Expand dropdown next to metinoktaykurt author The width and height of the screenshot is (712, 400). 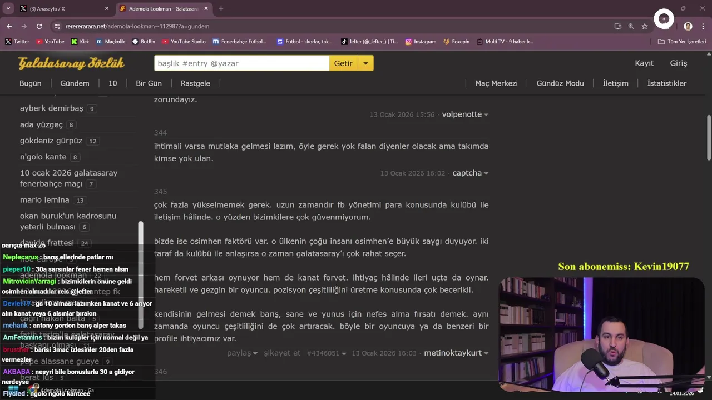486,353
